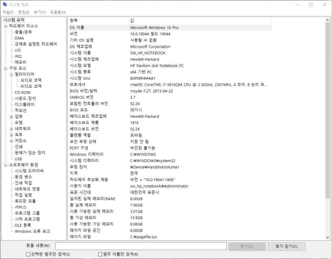Open the 도움말(H) menu
Screen dimensions: 332x259
click(58, 12)
